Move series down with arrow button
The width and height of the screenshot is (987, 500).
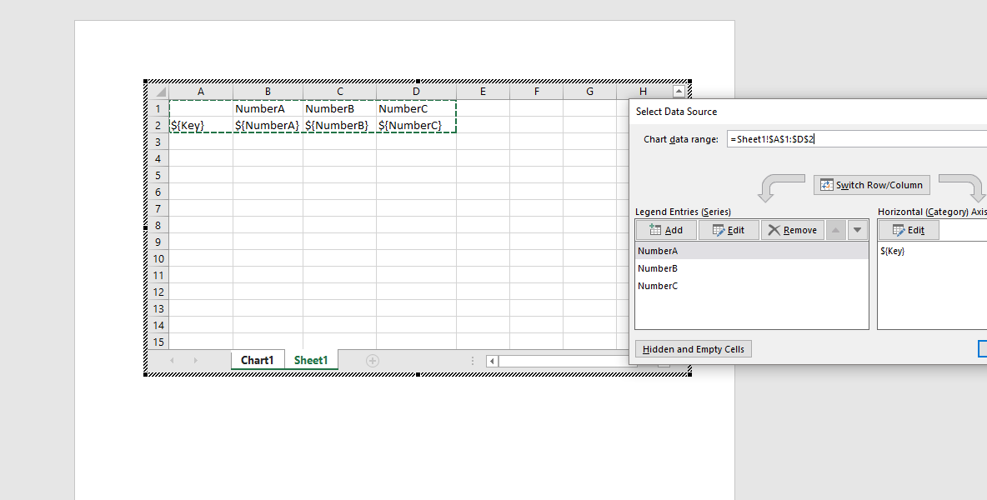coord(857,230)
